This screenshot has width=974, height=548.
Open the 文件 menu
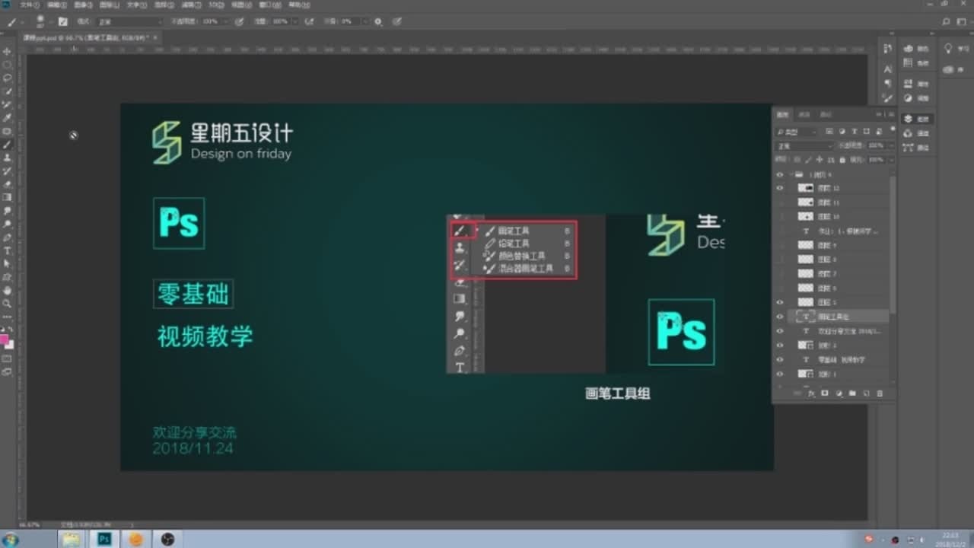[28, 5]
